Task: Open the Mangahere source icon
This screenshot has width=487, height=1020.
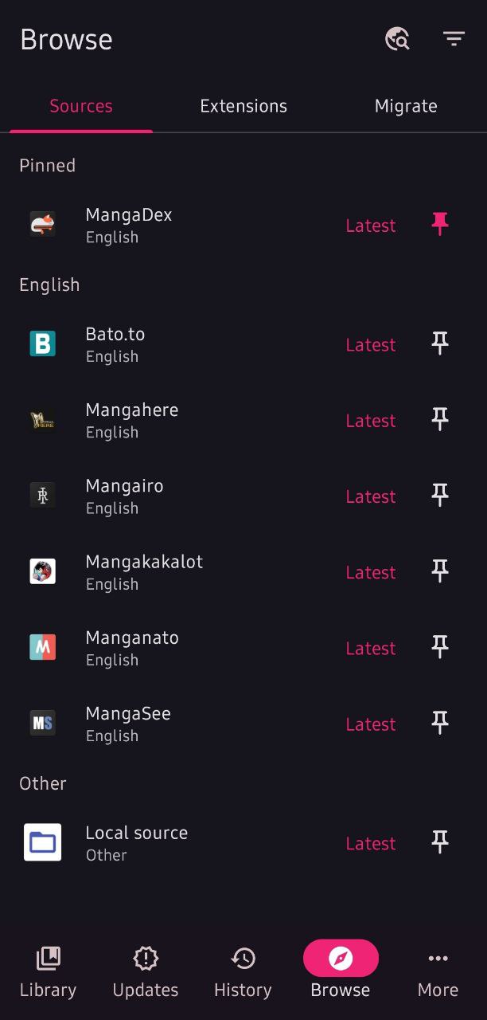Action: coord(42,420)
